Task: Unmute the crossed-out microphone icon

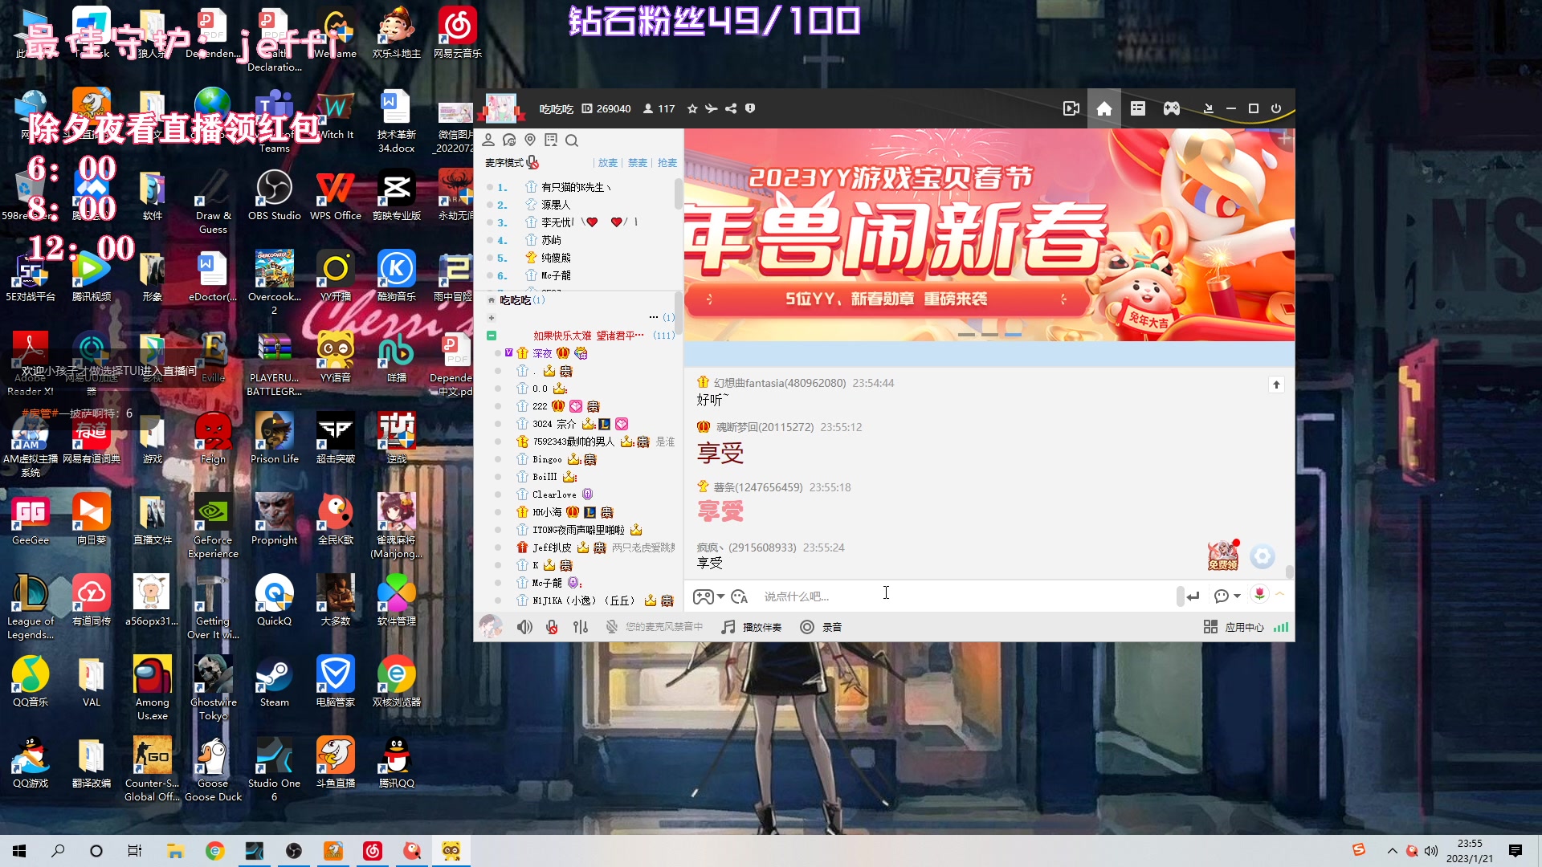Action: tap(552, 627)
